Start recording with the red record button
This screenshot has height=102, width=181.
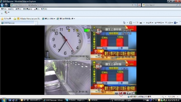coord(125,93)
